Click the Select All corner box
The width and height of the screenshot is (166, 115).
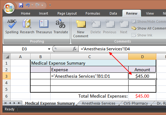7,57
